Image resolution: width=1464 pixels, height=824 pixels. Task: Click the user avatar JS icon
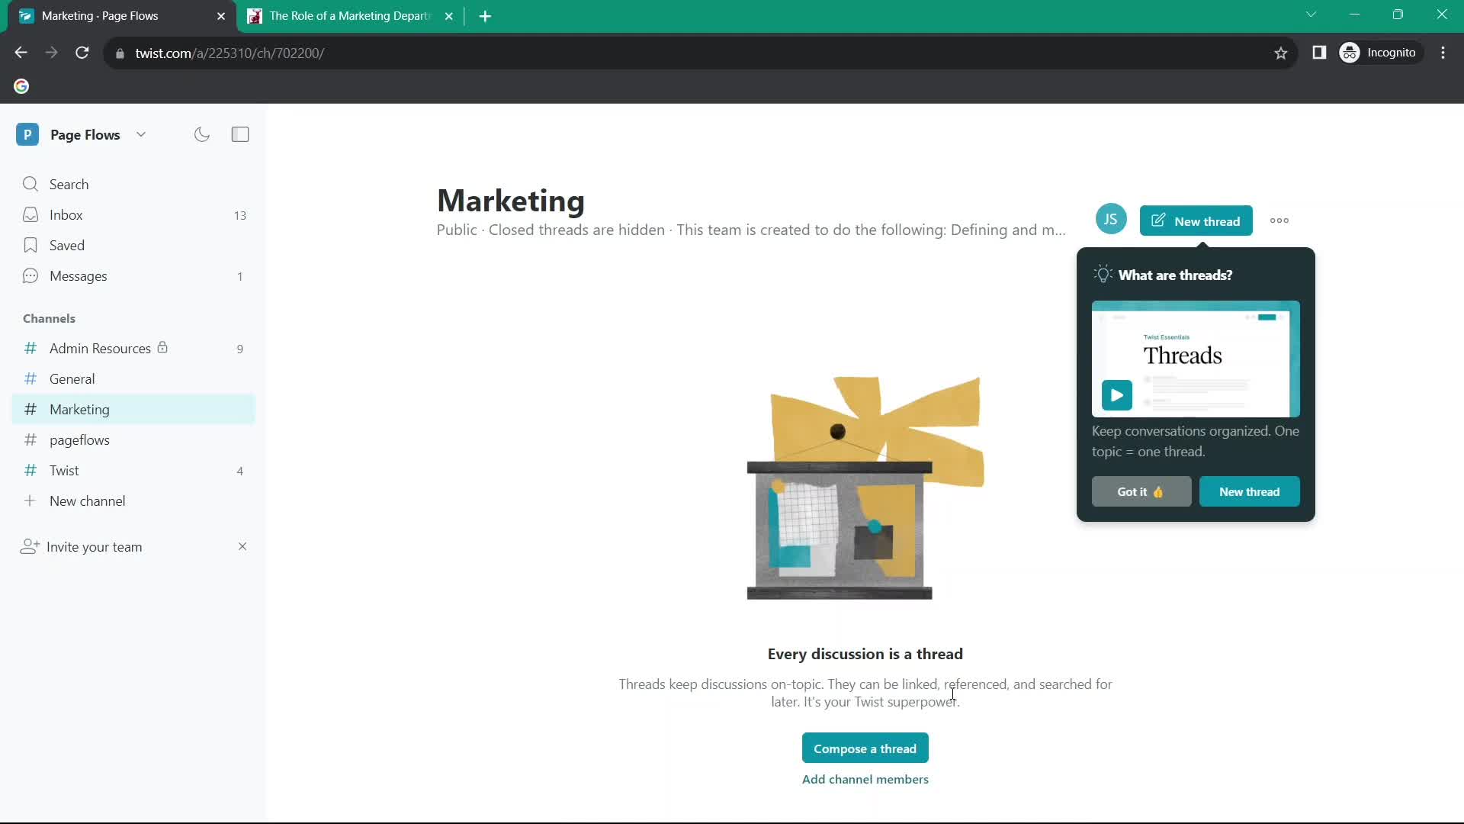coord(1111,219)
